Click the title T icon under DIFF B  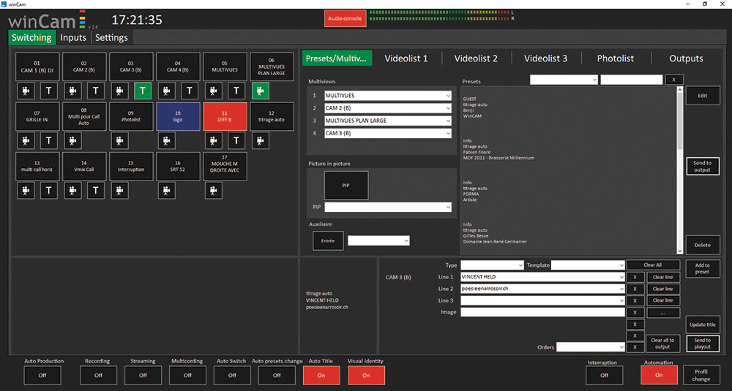236,140
